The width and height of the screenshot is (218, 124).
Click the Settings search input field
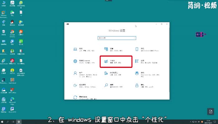[117, 38]
